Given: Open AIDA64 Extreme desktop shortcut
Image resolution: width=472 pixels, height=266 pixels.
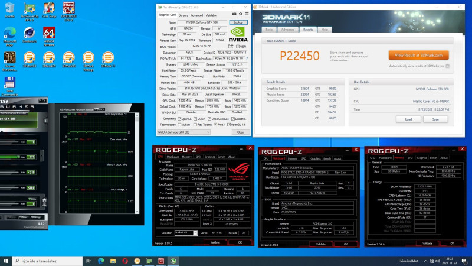Looking at the screenshot, I should tap(49, 37).
